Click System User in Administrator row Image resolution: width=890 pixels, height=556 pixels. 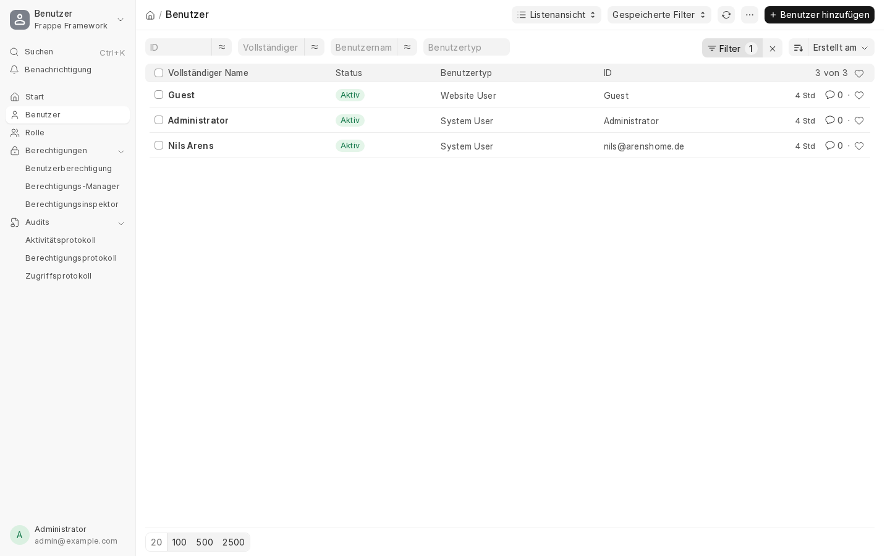[x=467, y=121]
